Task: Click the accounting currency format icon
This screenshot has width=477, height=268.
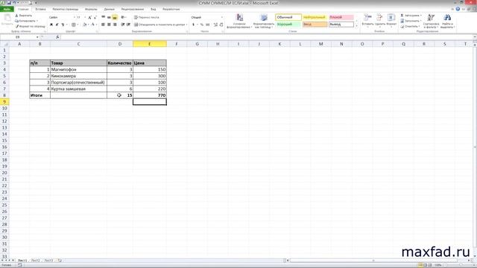Action: click(194, 25)
